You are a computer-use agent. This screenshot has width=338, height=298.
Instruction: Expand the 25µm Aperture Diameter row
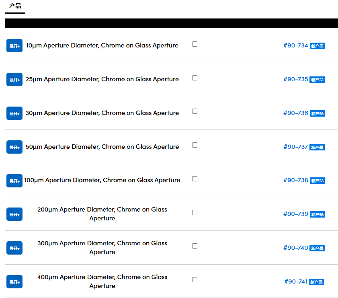tap(14, 79)
